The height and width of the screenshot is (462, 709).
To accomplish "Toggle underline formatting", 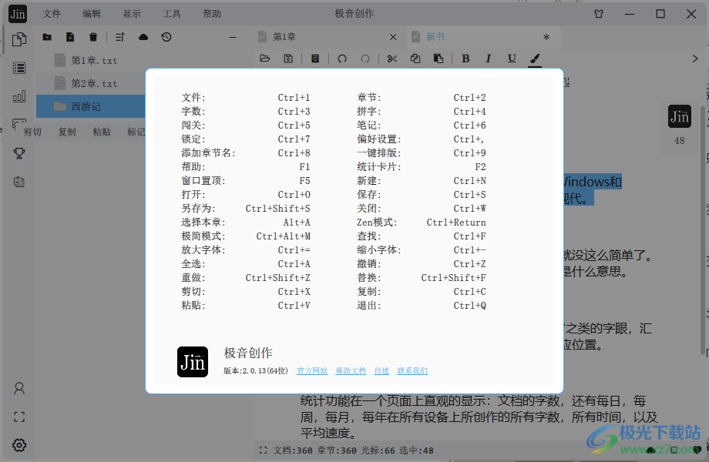I will [512, 59].
